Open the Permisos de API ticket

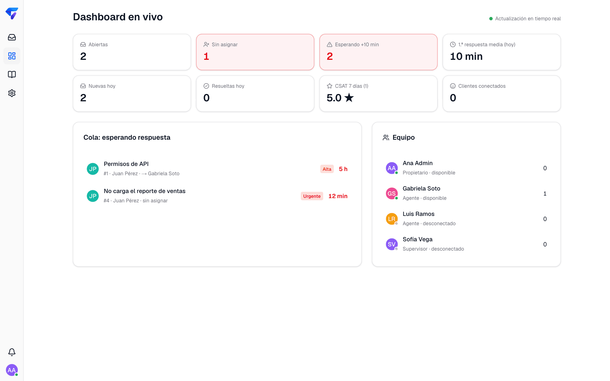coord(217,169)
